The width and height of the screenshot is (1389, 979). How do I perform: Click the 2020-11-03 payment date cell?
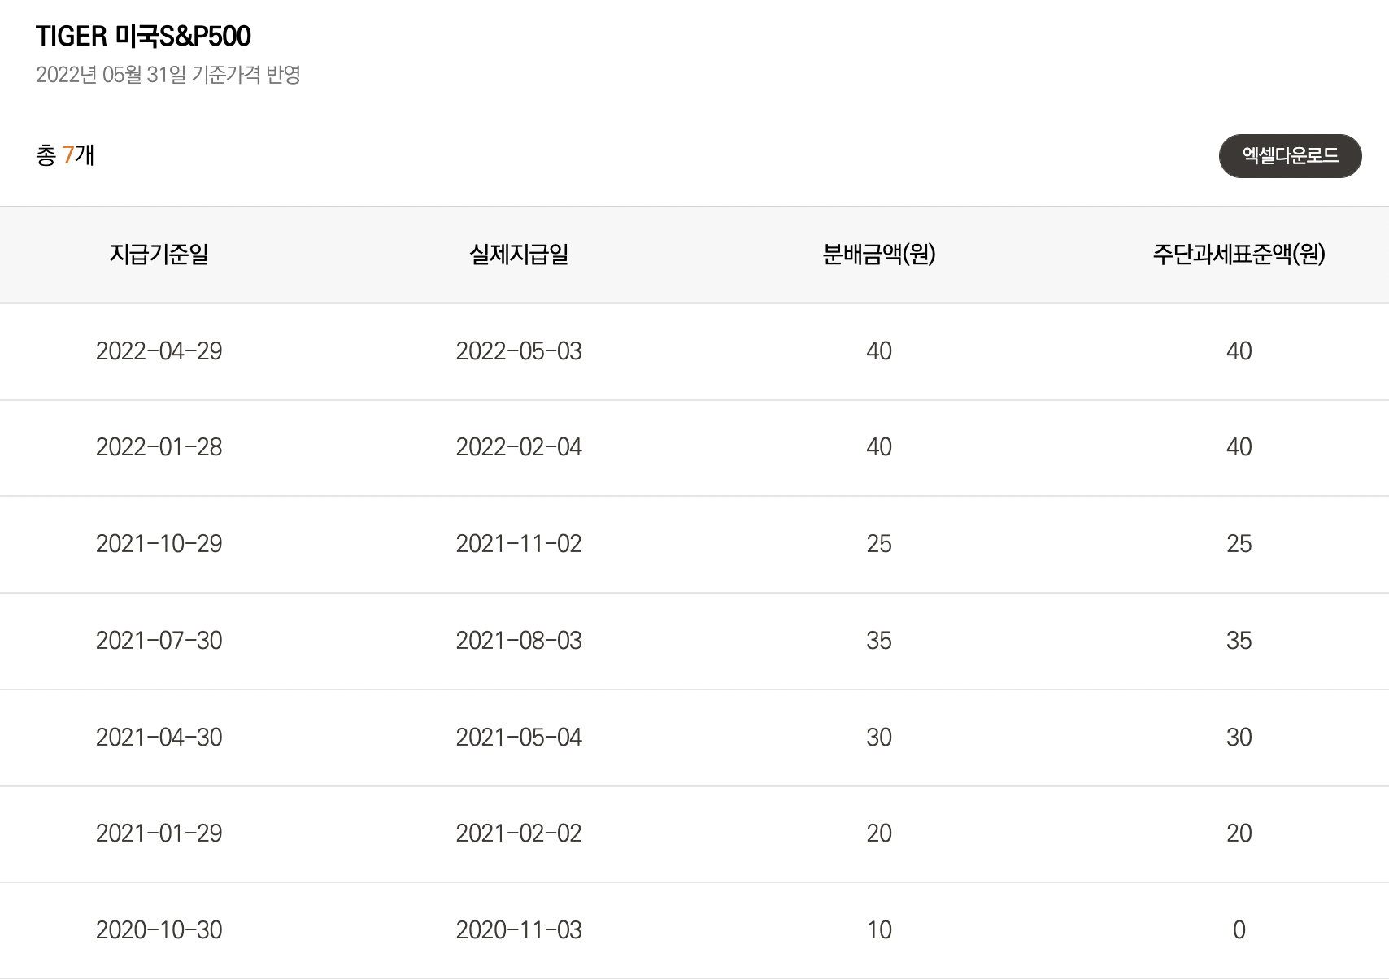pos(519,930)
